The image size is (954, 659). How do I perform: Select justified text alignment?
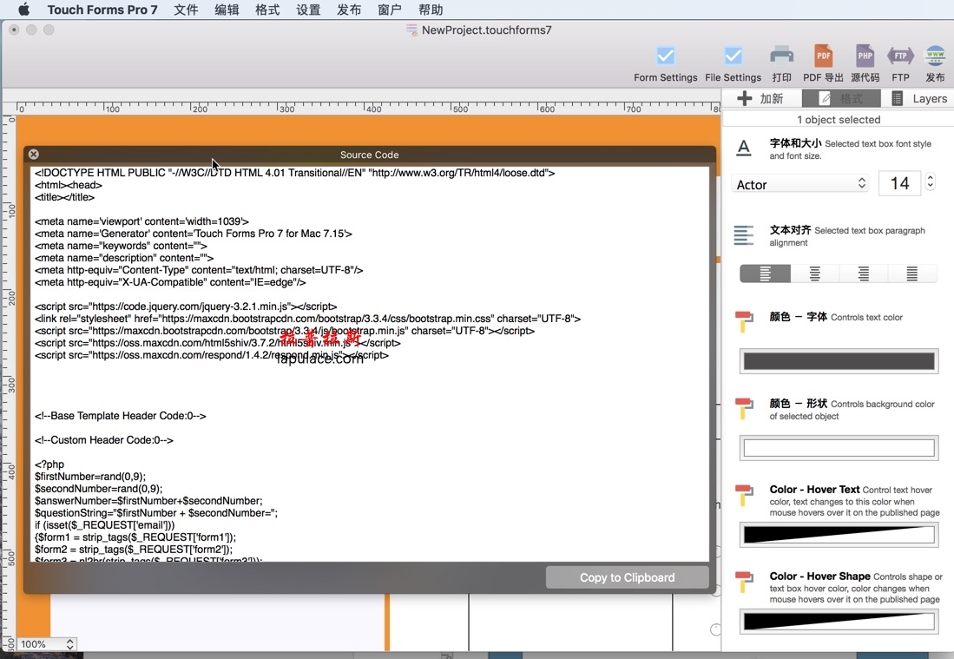(x=912, y=273)
